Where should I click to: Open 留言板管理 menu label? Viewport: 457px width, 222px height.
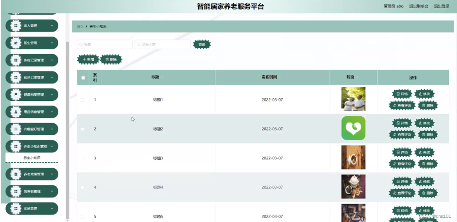32,191
